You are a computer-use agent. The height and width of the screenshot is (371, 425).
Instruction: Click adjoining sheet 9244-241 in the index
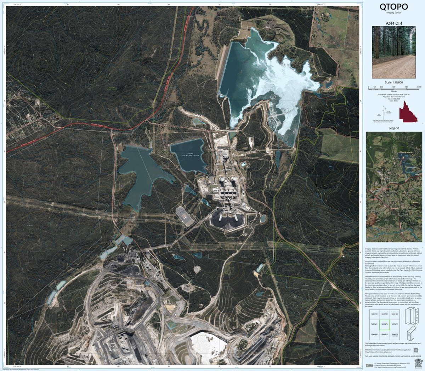point(374,324)
